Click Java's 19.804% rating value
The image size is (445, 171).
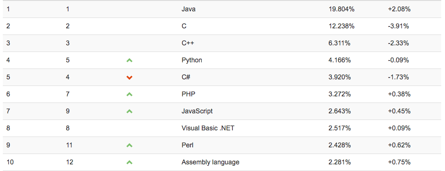point(342,9)
